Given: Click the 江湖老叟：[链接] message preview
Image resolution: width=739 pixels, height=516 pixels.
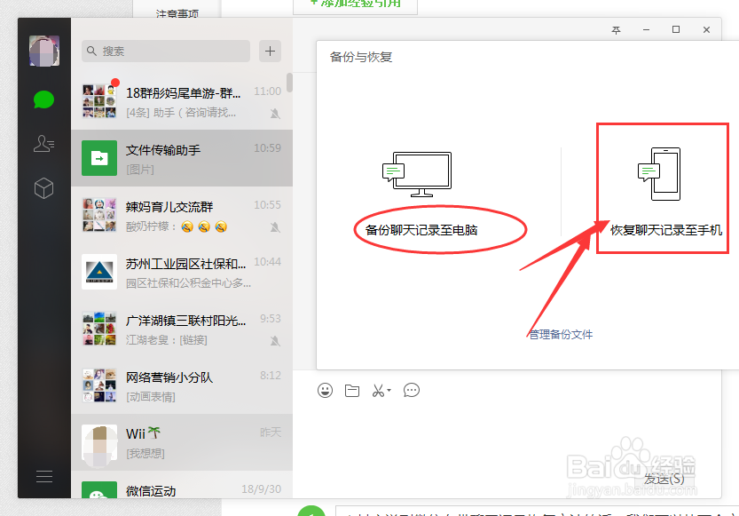Looking at the screenshot, I should [167, 340].
